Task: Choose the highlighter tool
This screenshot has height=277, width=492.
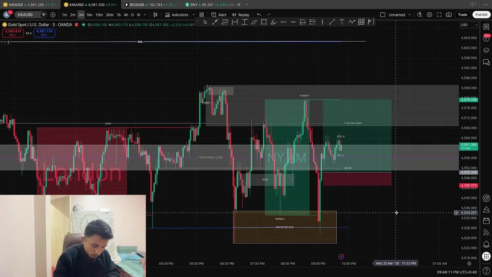Action: click(274, 22)
